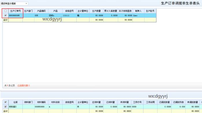Select the material code cell 000050000...
This screenshot has height=113, width=202.
tap(41, 107)
